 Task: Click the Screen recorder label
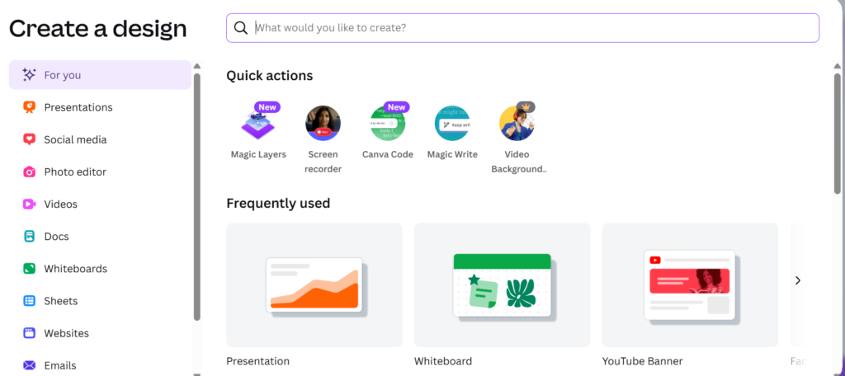323,162
